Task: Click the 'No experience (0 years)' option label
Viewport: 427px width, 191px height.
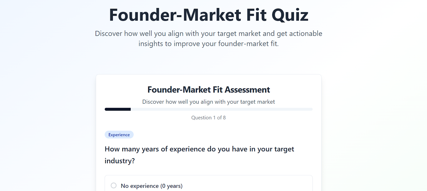Action: pos(151,186)
